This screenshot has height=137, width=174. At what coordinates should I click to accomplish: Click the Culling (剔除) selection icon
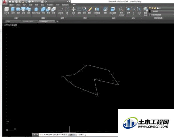[x=105, y=10]
